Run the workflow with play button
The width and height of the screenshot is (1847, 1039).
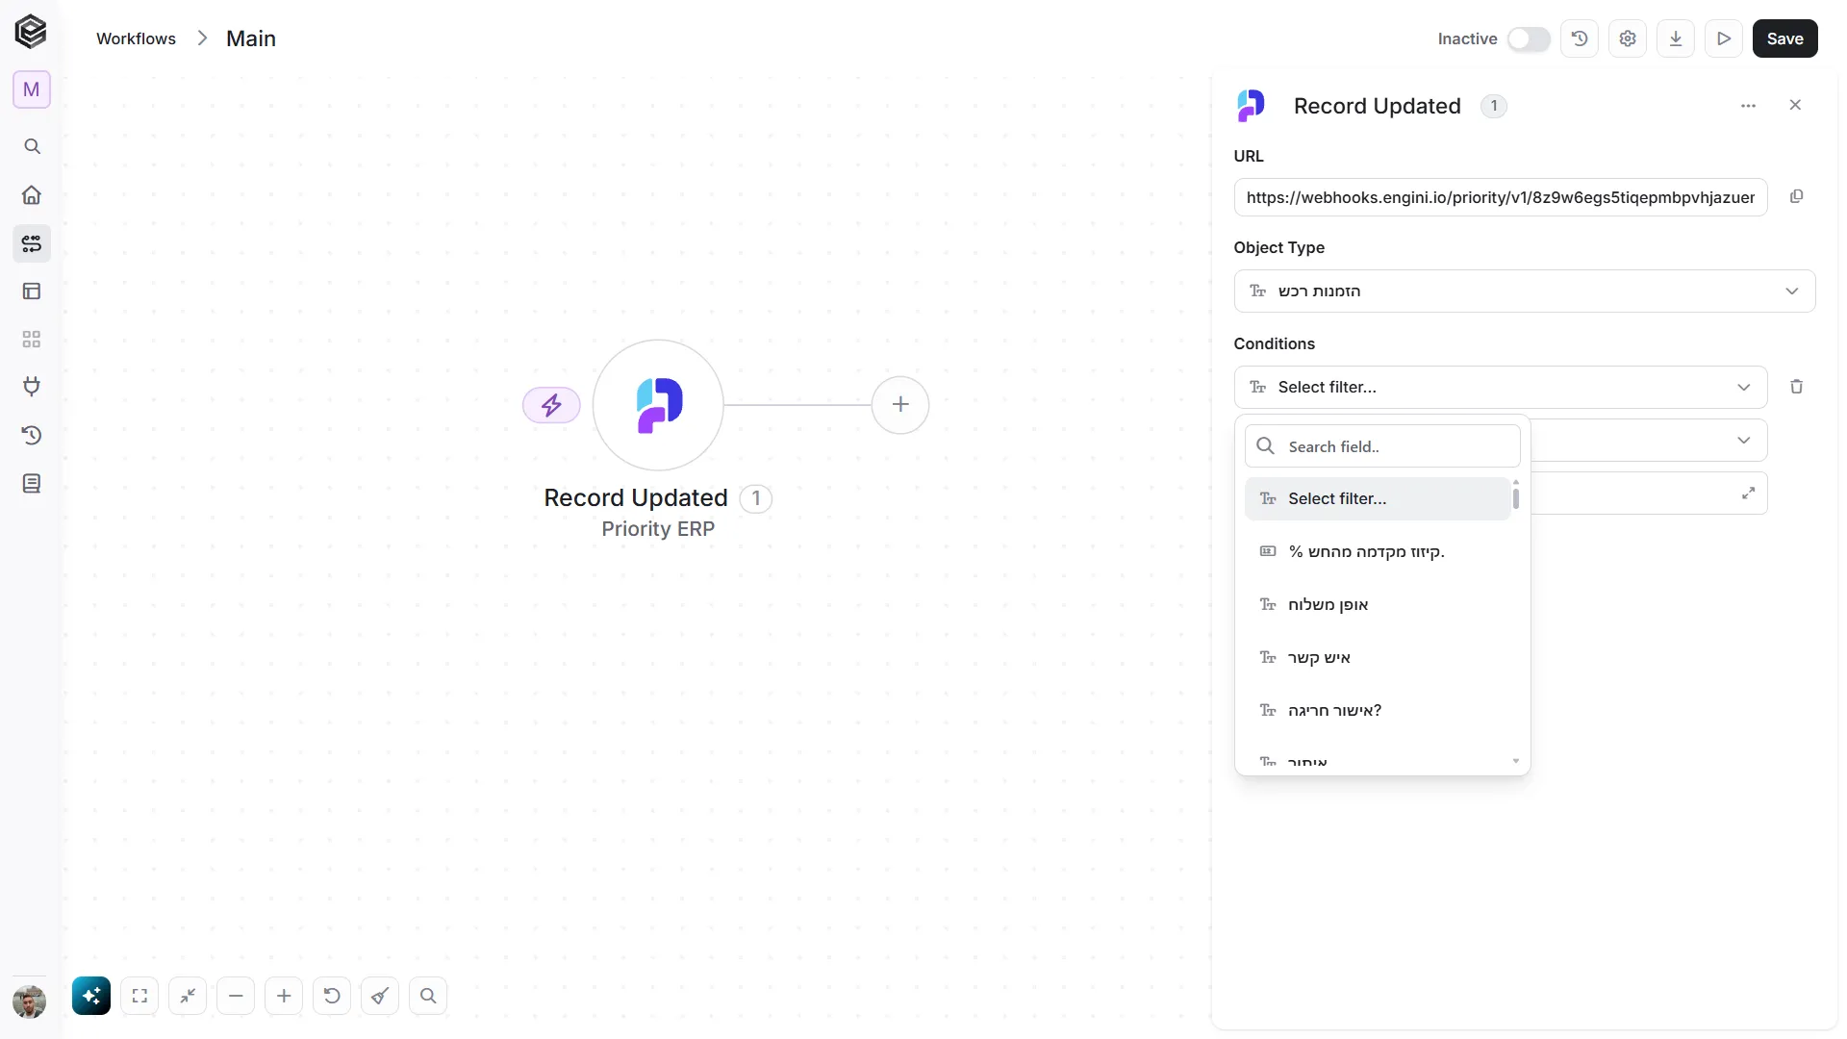[1724, 38]
